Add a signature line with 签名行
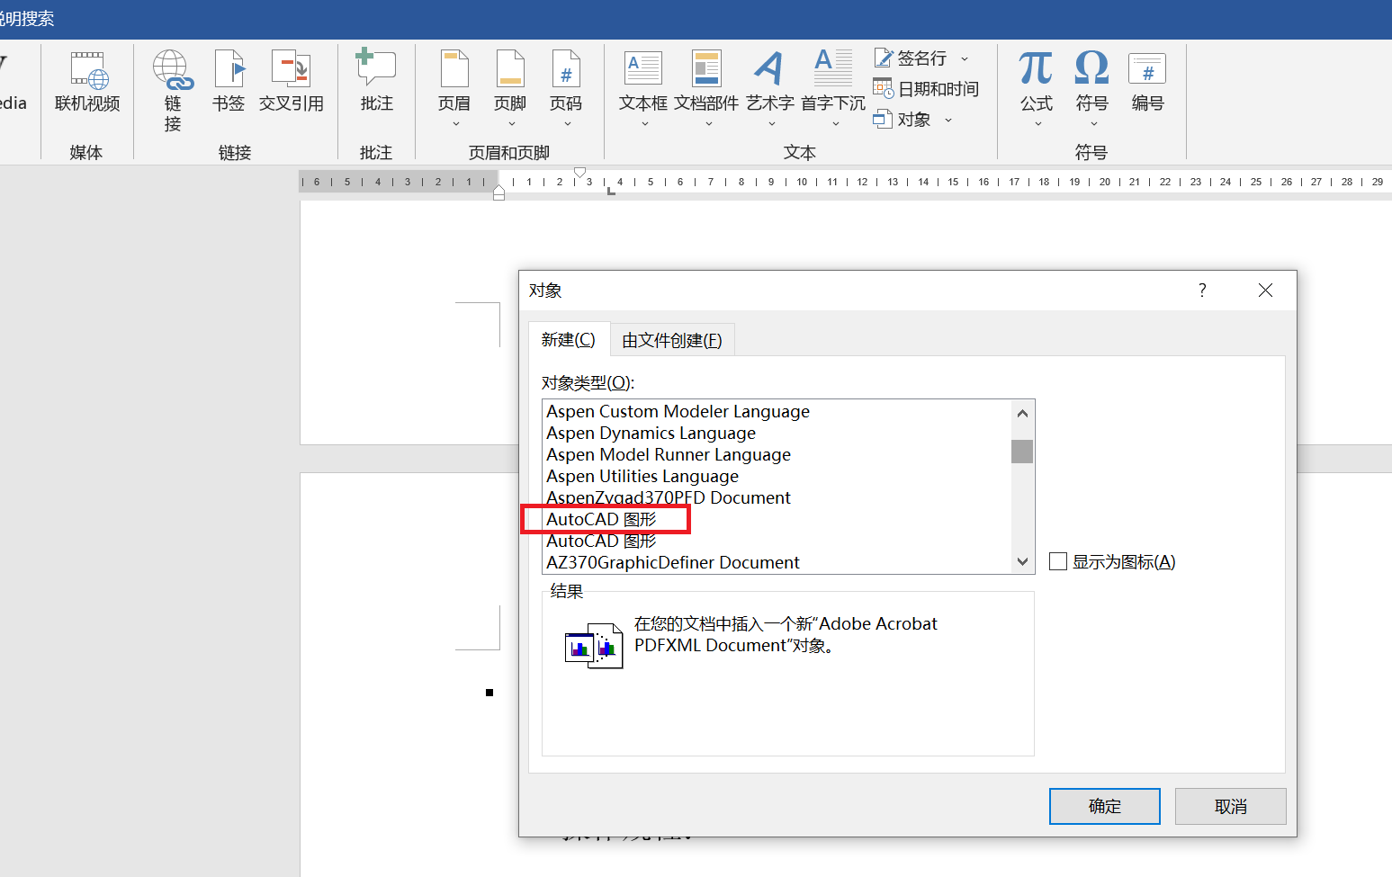The image size is (1392, 877). click(912, 57)
